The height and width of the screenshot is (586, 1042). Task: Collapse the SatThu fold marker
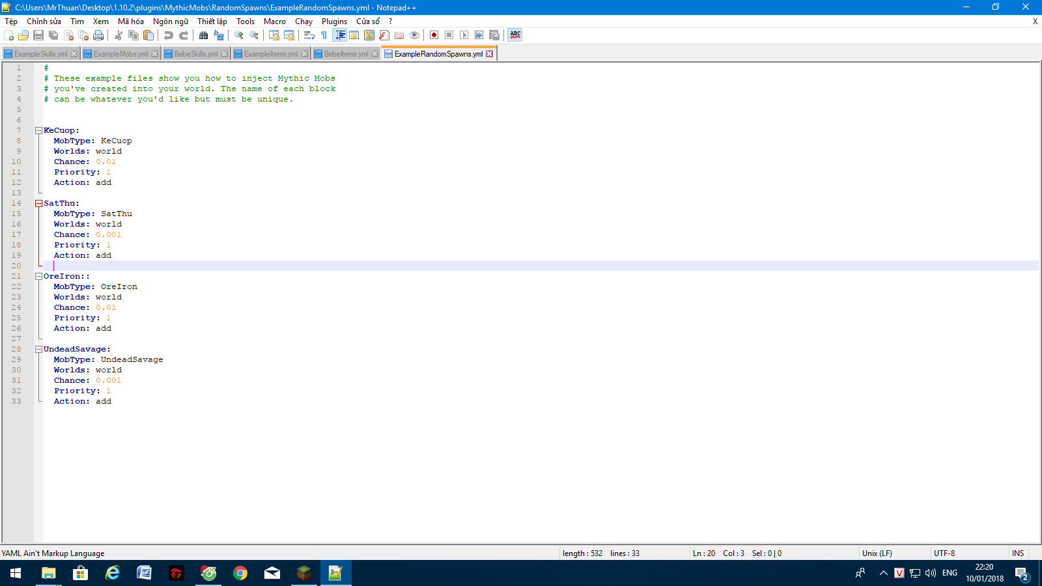pos(38,204)
